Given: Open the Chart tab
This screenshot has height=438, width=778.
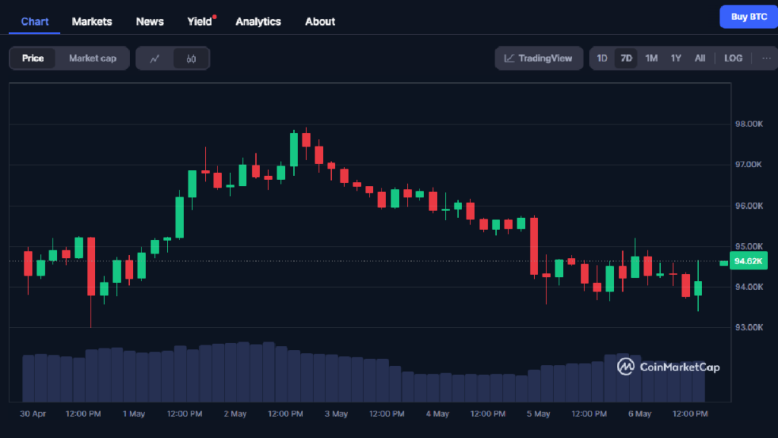Looking at the screenshot, I should click(35, 22).
